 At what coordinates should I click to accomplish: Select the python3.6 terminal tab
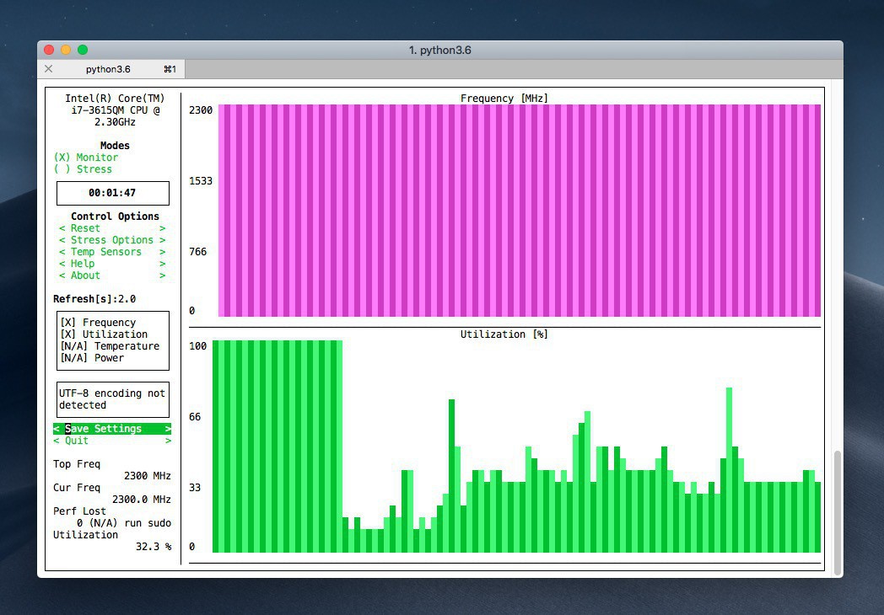[109, 69]
